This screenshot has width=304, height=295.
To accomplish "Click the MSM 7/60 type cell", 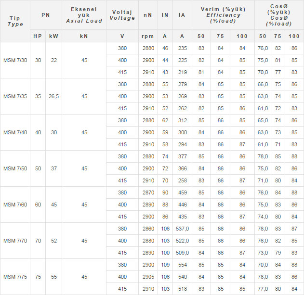I will point(15,205).
